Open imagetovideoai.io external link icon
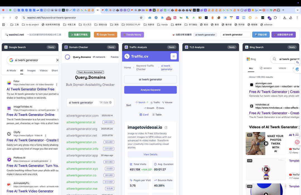Screen dimensions: 301x195 point(166,127)
